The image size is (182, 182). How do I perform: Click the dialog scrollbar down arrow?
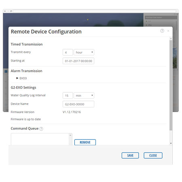(171, 143)
